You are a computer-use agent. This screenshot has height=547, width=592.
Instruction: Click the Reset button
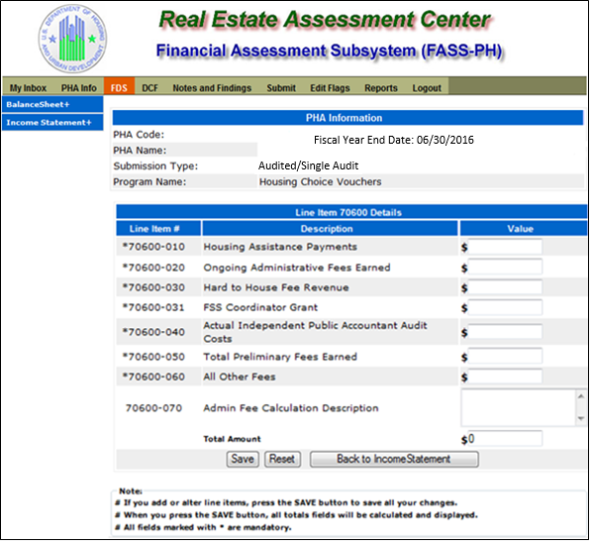coord(282,460)
